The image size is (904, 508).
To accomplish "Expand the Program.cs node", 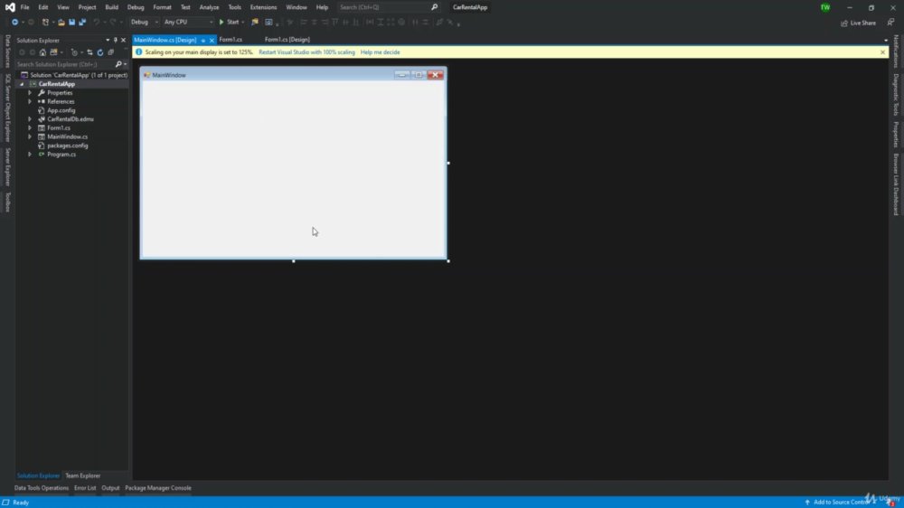I will point(30,155).
